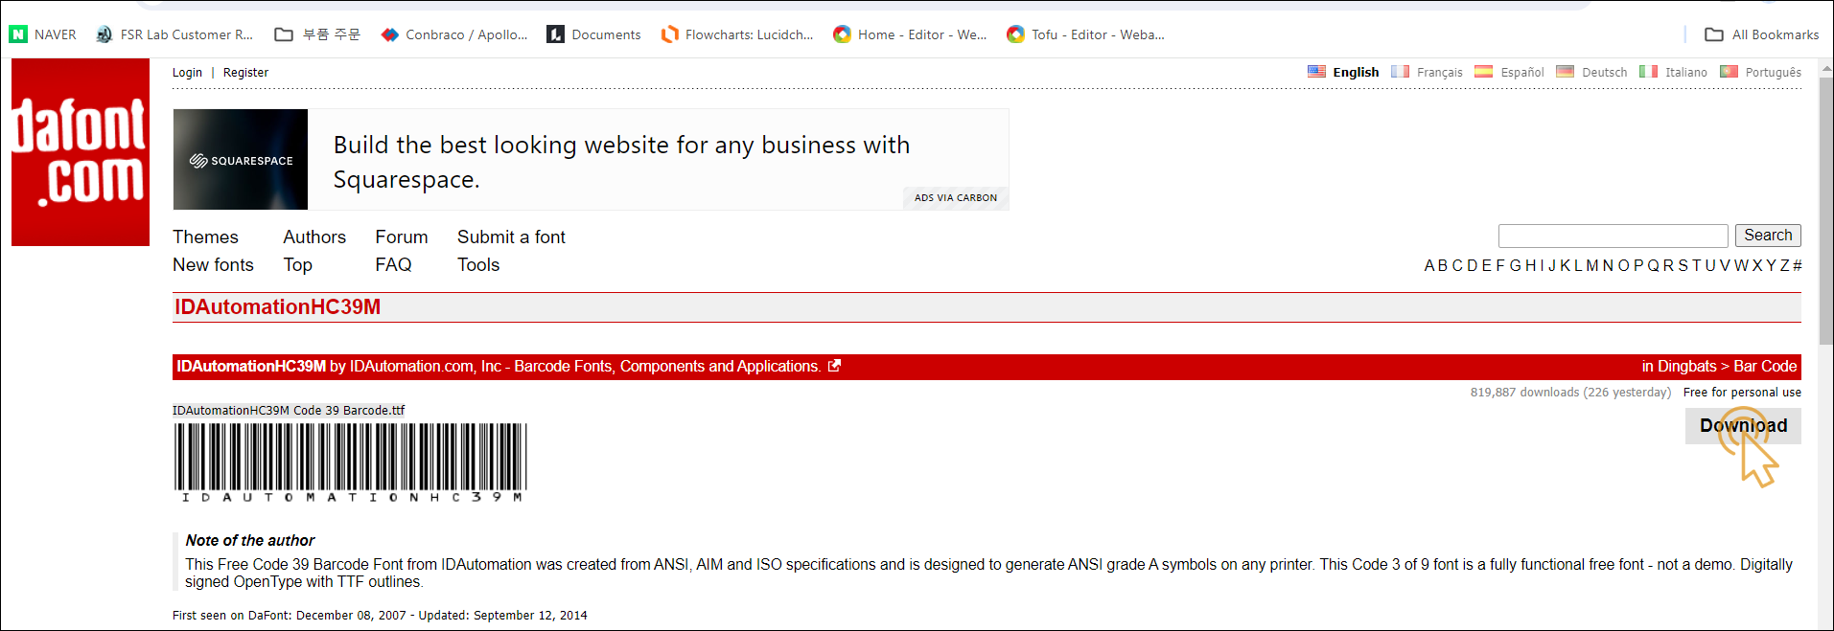Open the Tools page
Image resolution: width=1834 pixels, height=631 pixels.
point(478,264)
